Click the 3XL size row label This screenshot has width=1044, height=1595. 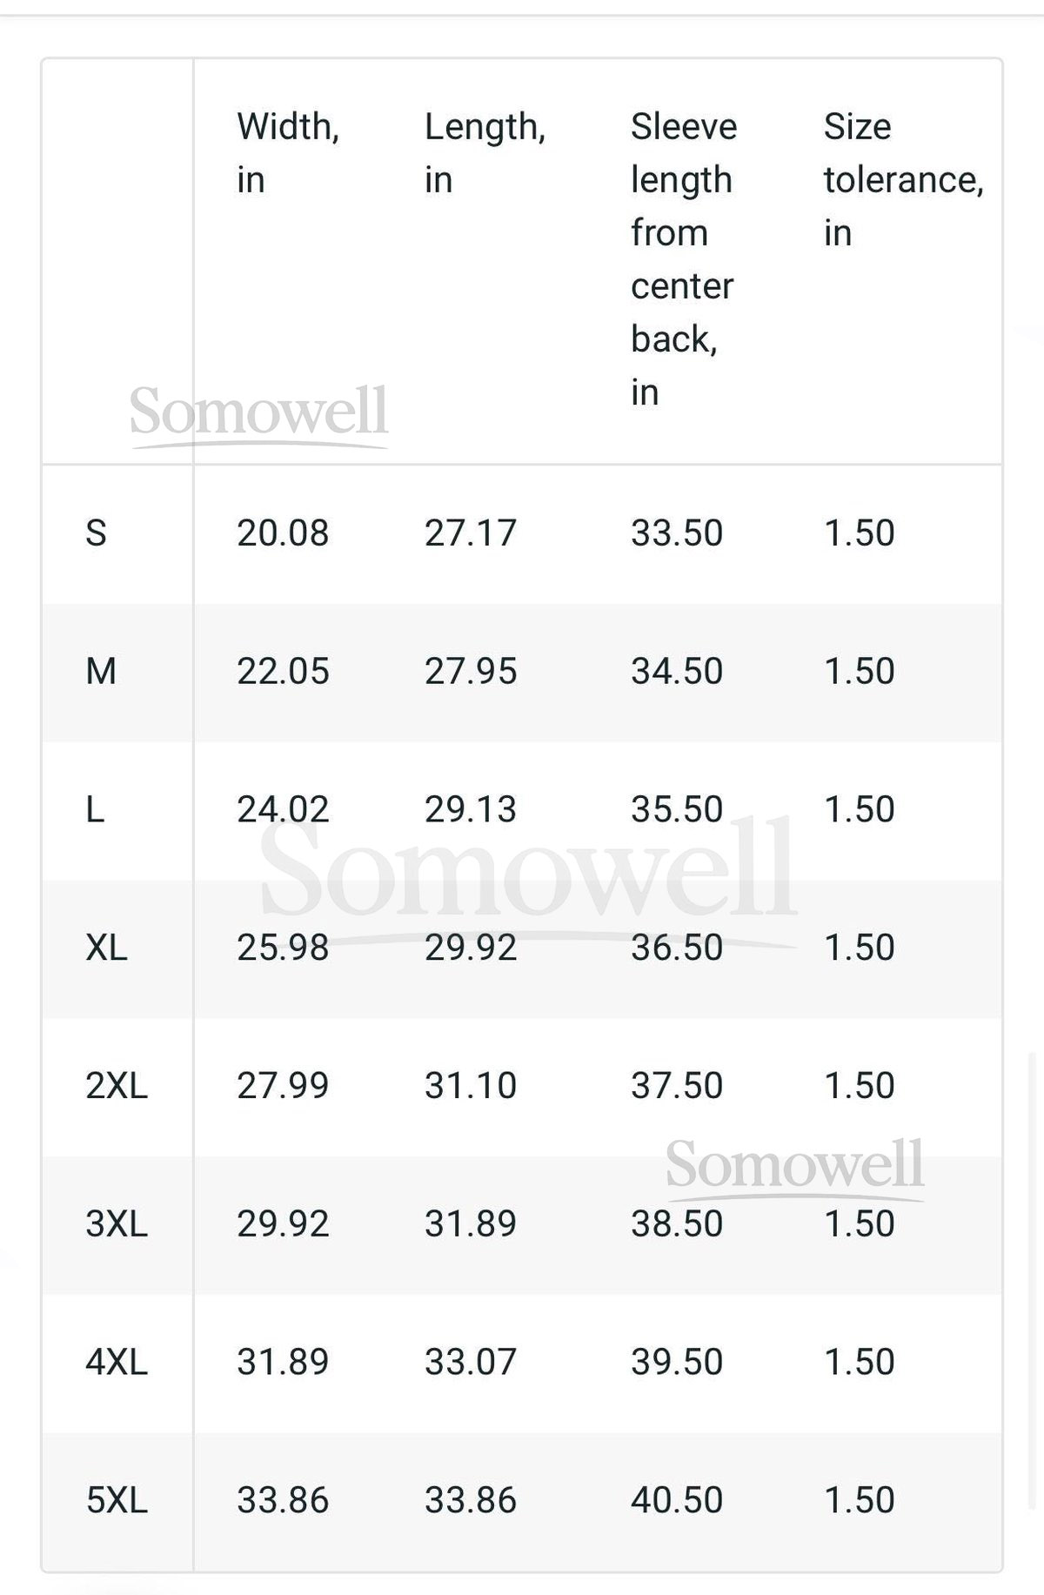[117, 1224]
